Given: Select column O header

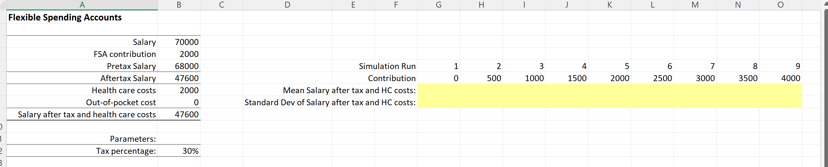Looking at the screenshot, I should [x=781, y=5].
